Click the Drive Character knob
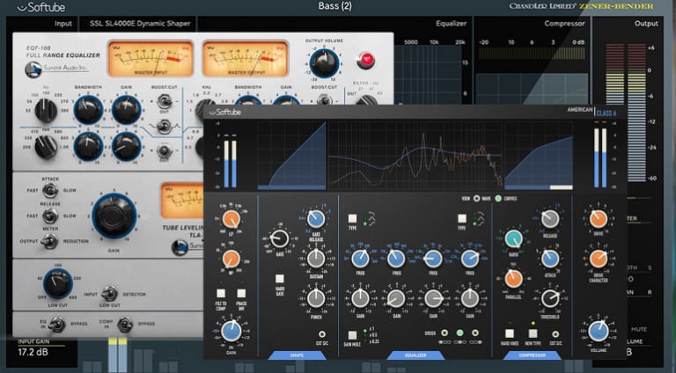676x373 pixels. (598, 259)
